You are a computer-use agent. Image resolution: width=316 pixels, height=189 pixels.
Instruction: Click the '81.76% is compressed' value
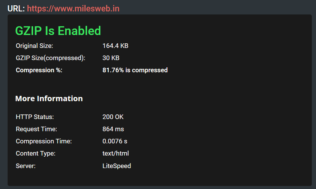click(x=135, y=70)
